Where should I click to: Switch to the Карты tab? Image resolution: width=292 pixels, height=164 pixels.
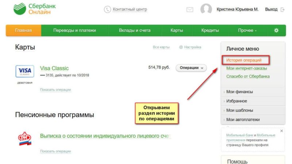click(177, 30)
